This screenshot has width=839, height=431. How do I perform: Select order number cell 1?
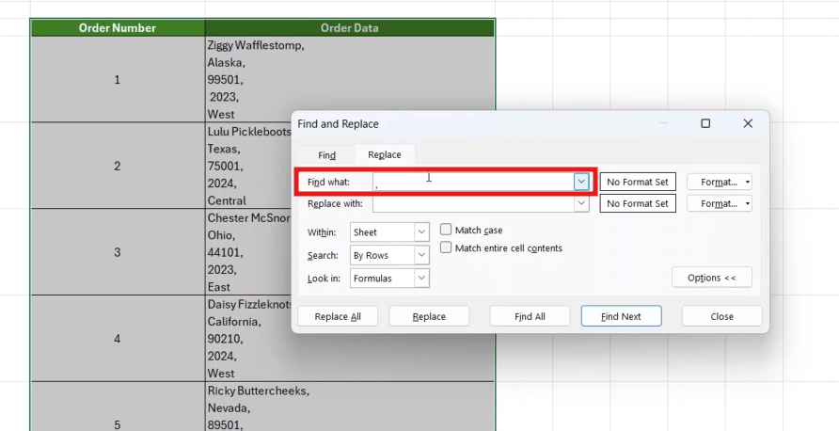point(118,80)
